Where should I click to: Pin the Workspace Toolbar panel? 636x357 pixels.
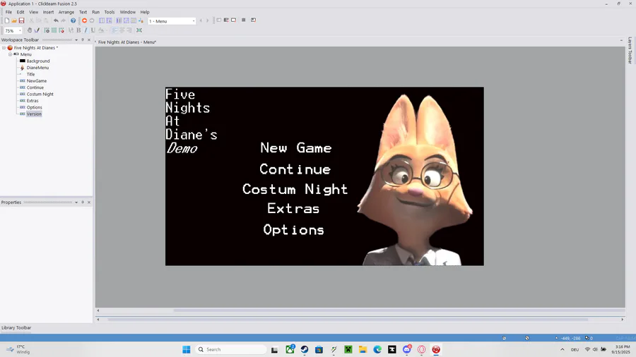(x=83, y=40)
